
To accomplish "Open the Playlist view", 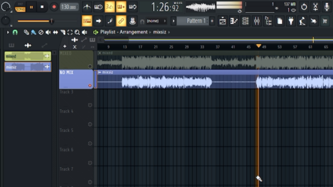I will pos(223,21).
